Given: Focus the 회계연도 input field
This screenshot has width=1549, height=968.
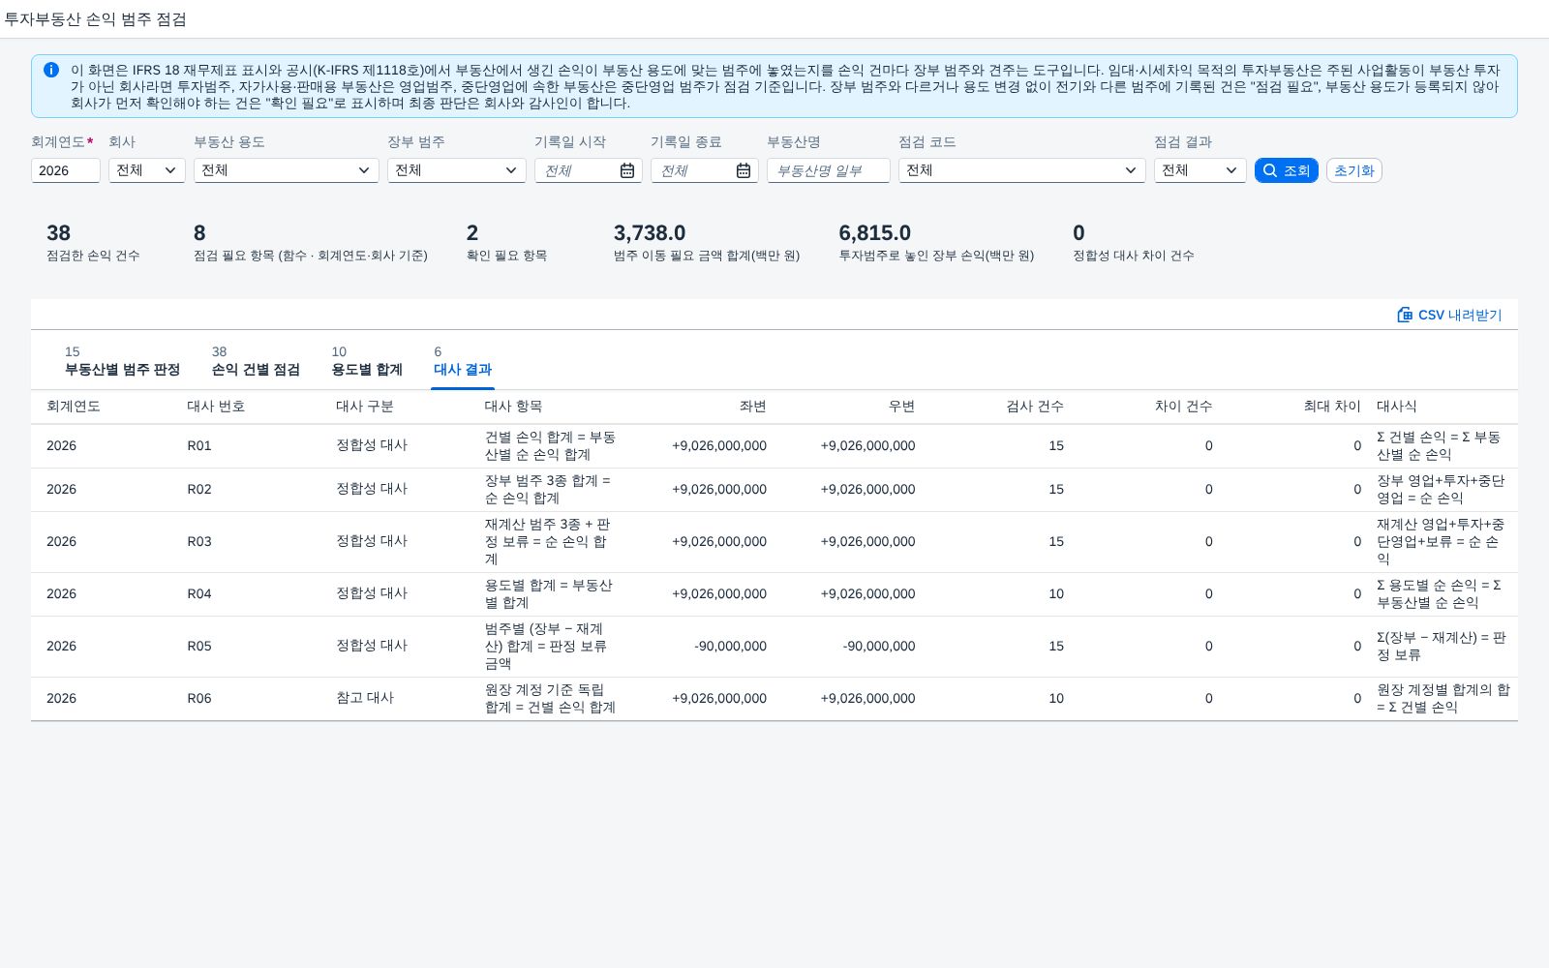Looking at the screenshot, I should point(66,170).
